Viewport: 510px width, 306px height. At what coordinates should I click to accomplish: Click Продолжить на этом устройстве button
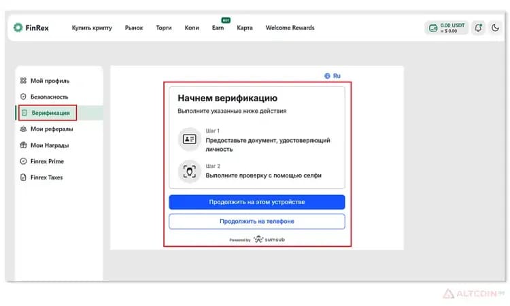(256, 202)
